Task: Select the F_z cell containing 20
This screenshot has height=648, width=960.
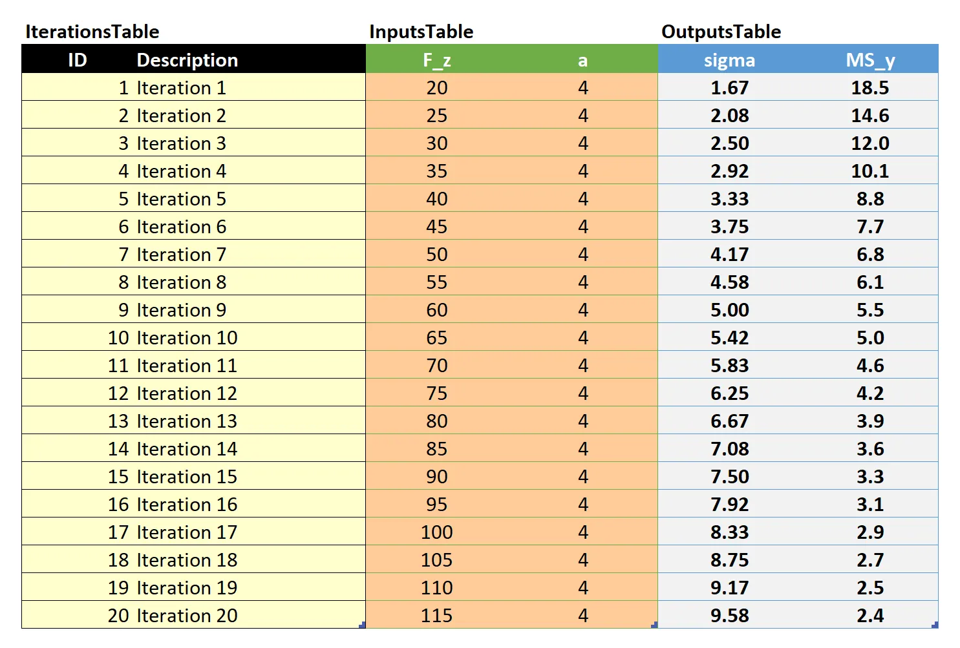Action: pos(436,87)
